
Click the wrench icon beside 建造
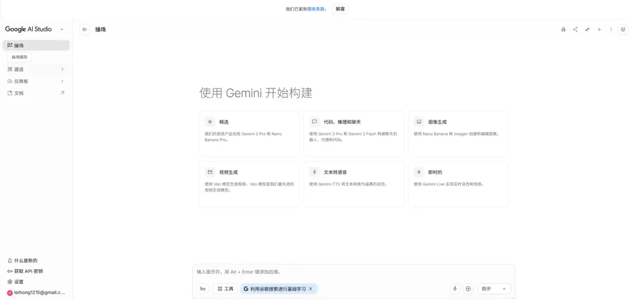tap(10, 69)
